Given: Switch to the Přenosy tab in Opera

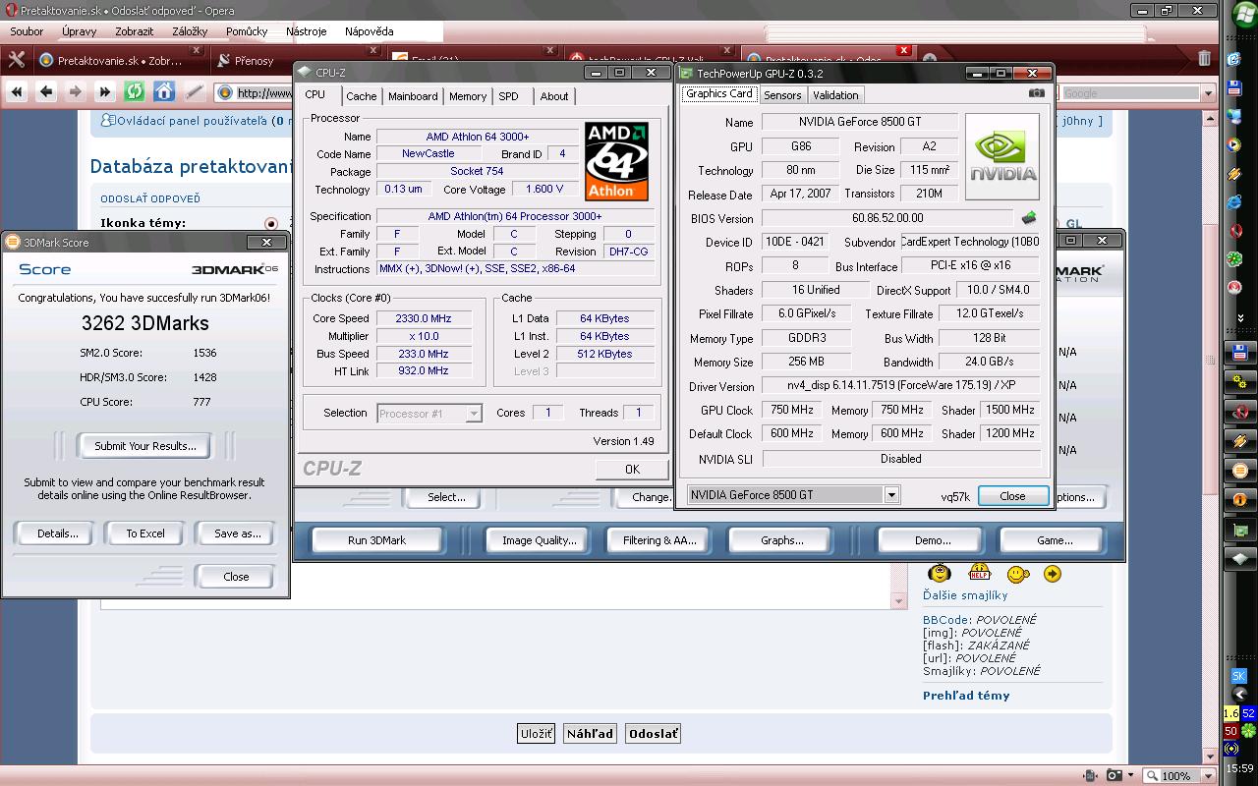Looking at the screenshot, I should [x=254, y=60].
